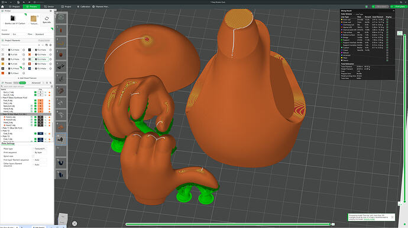Open printer settings gear icon
Viewport: 408px width, 228px height.
pyautogui.click(x=50, y=11)
